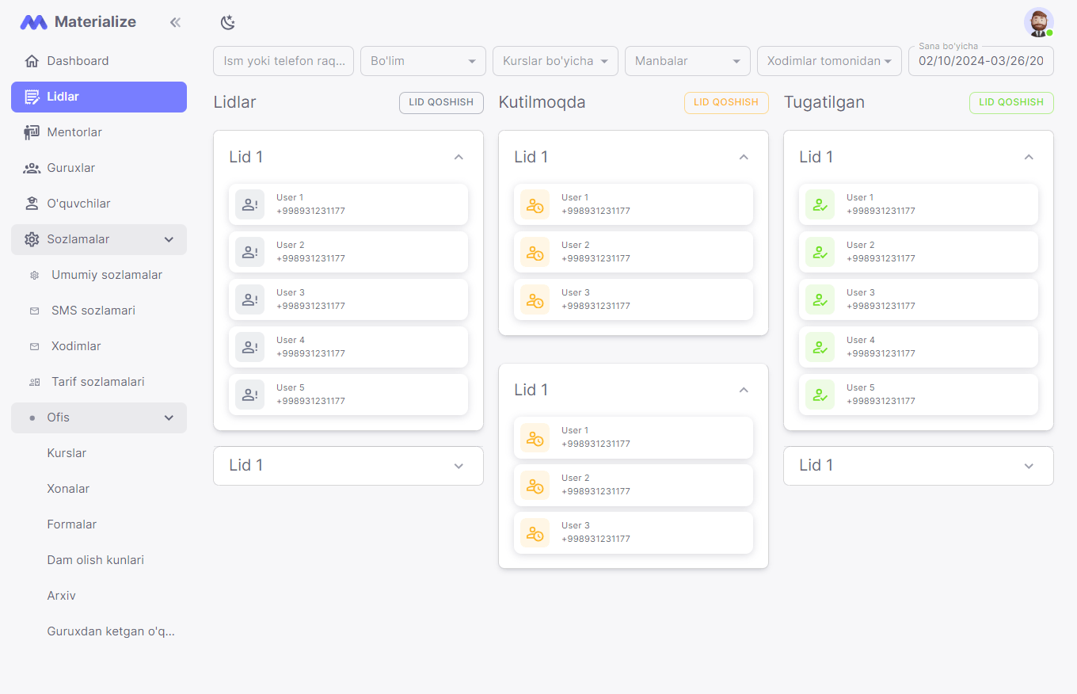Click the O'quvchilar student icon
Screen dimensions: 1077x694
[32, 204]
